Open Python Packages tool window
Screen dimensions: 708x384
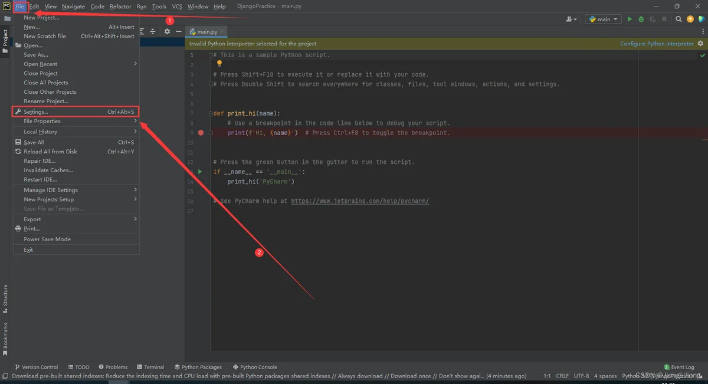[198, 367]
